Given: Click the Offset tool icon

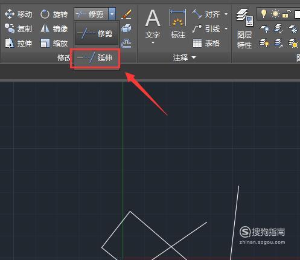Looking at the screenshot, I should 126,44.
